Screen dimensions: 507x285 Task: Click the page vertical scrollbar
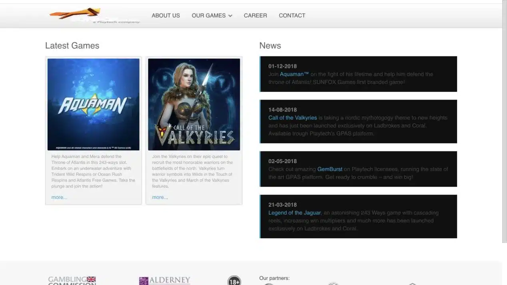[504, 122]
